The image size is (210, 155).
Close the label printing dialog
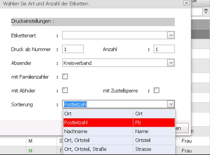(186, 3)
